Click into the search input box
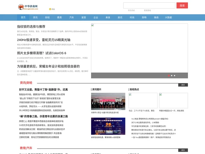The width and height of the screenshot is (205, 154). (x=149, y=5)
